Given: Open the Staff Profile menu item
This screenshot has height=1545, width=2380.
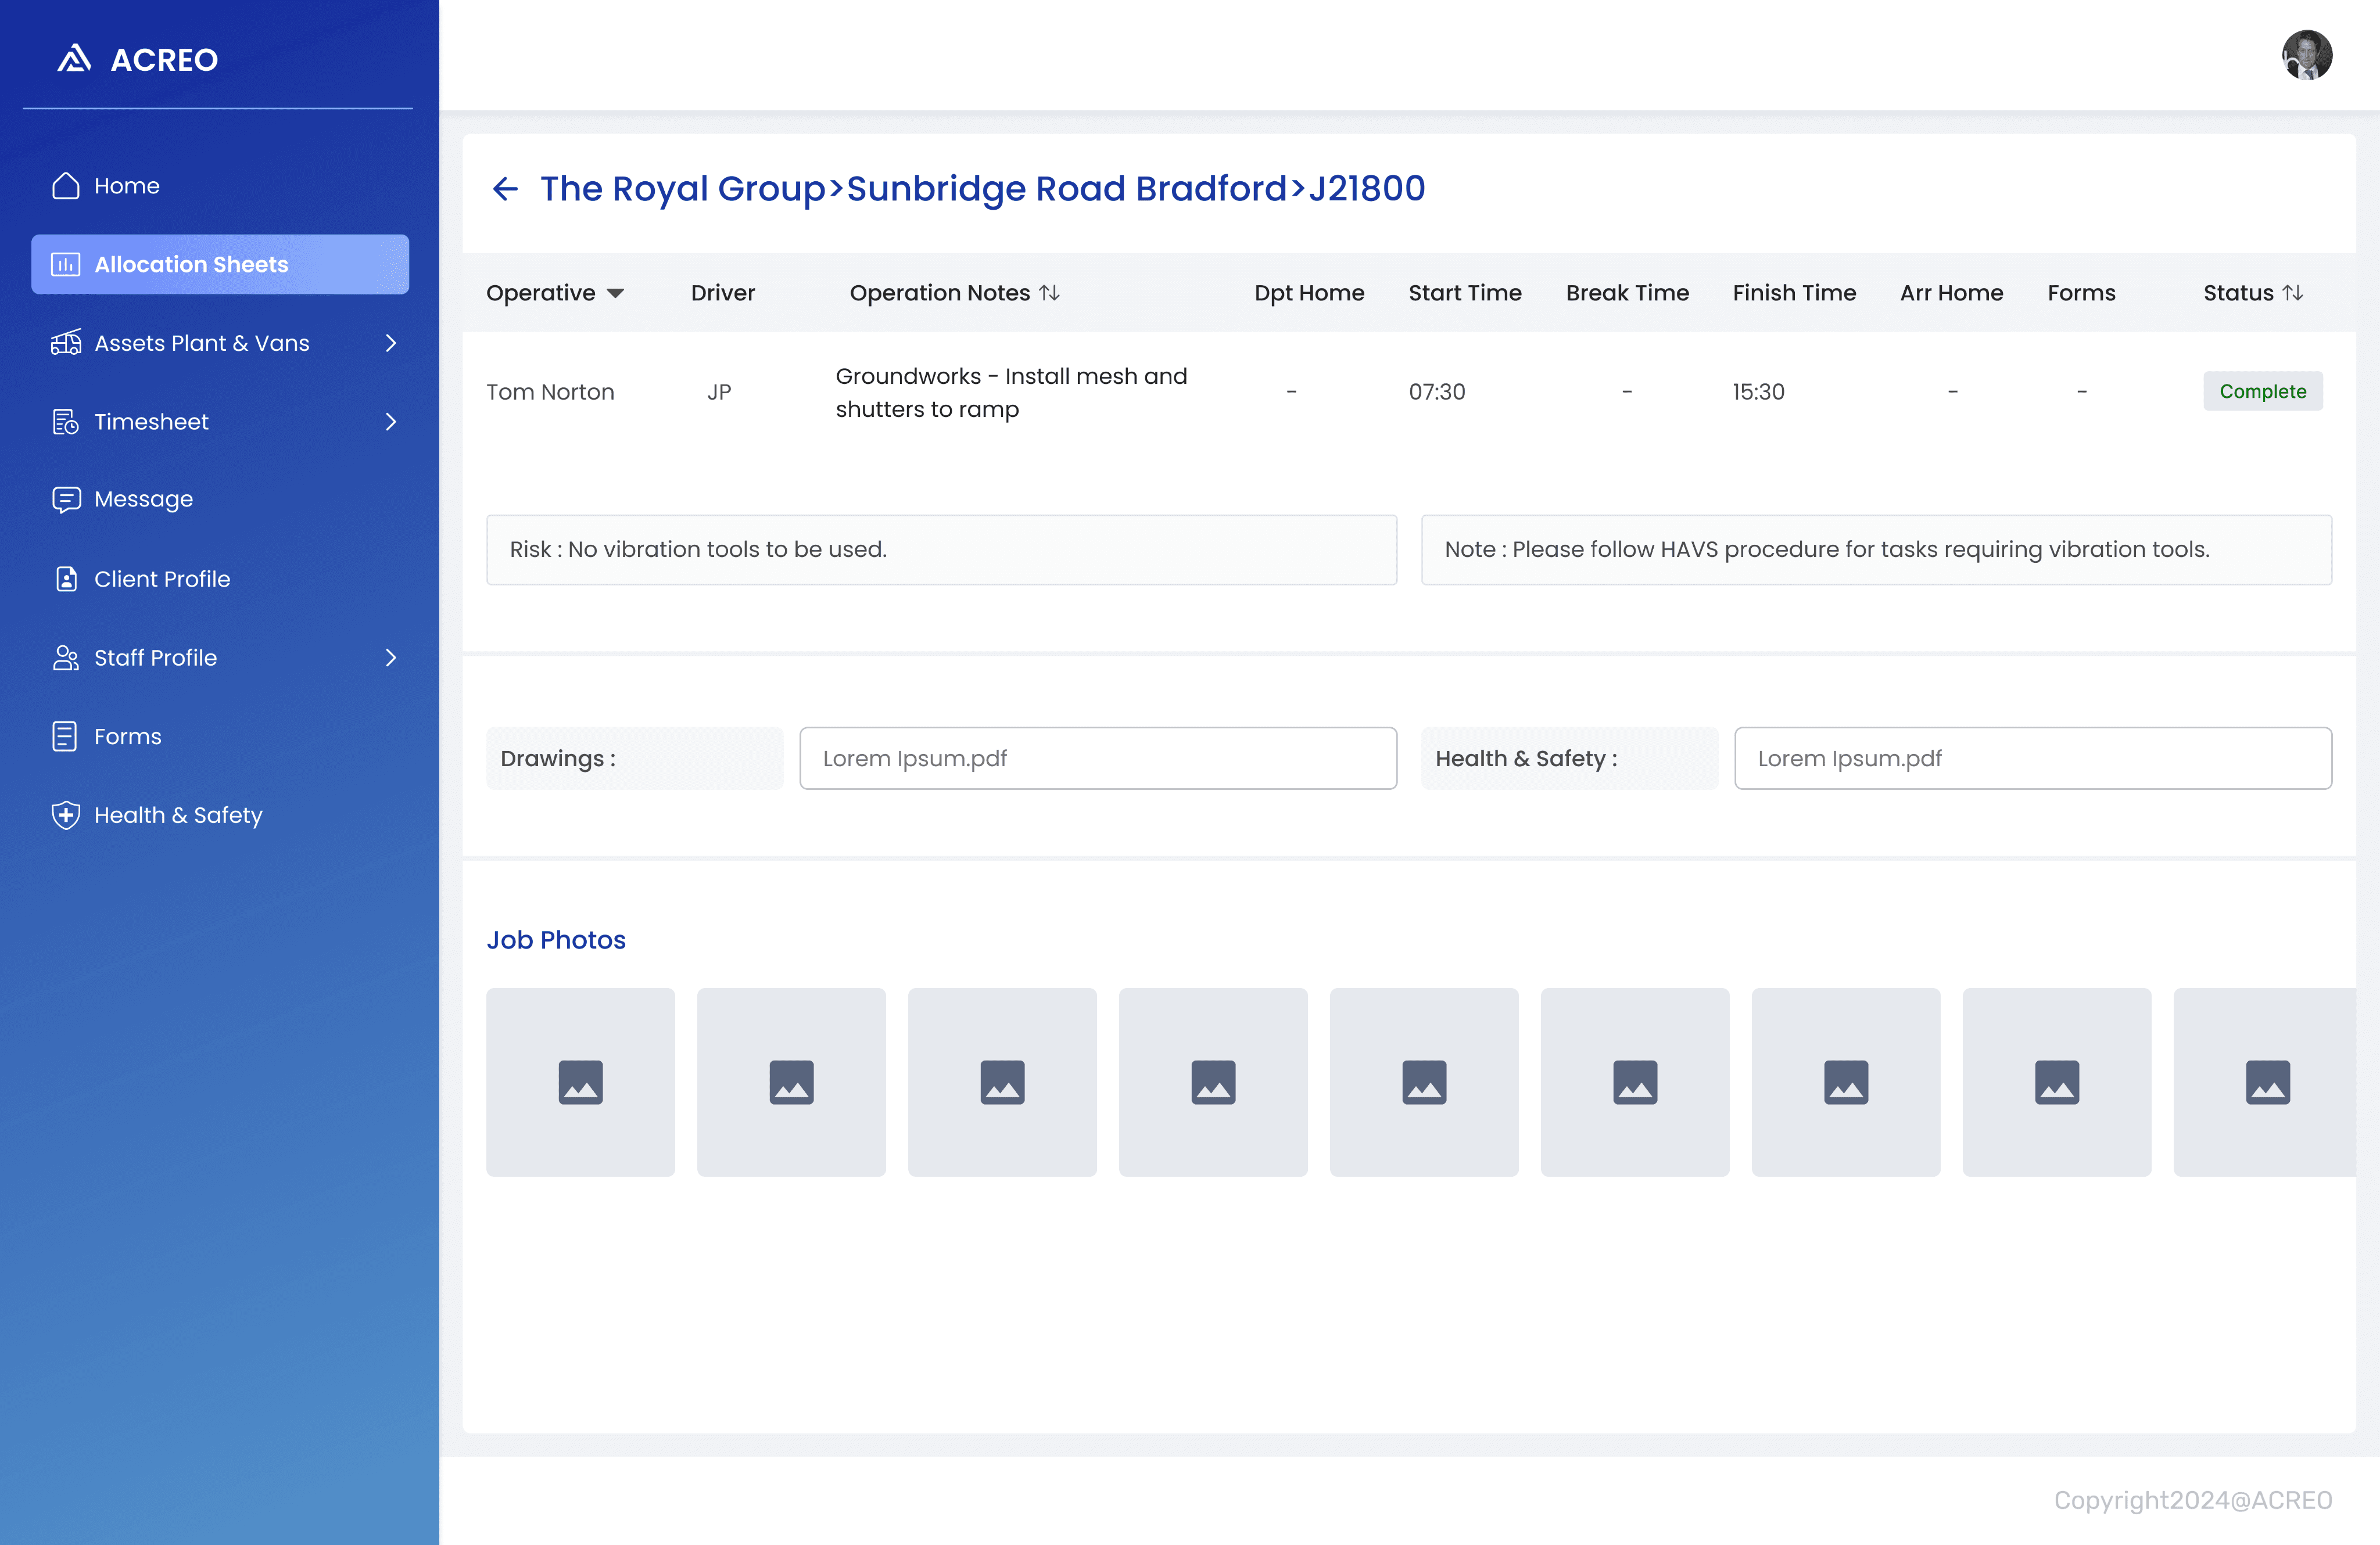Looking at the screenshot, I should coord(155,657).
